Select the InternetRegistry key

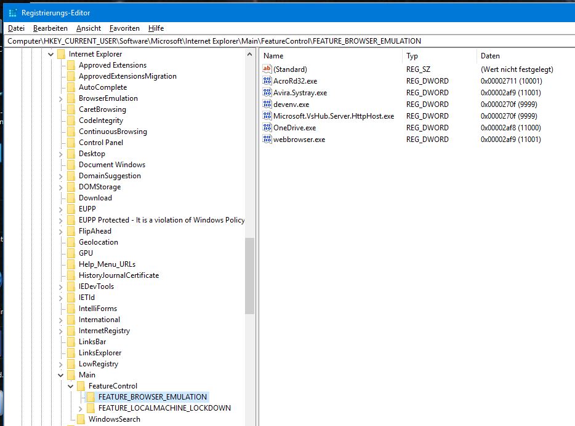104,331
